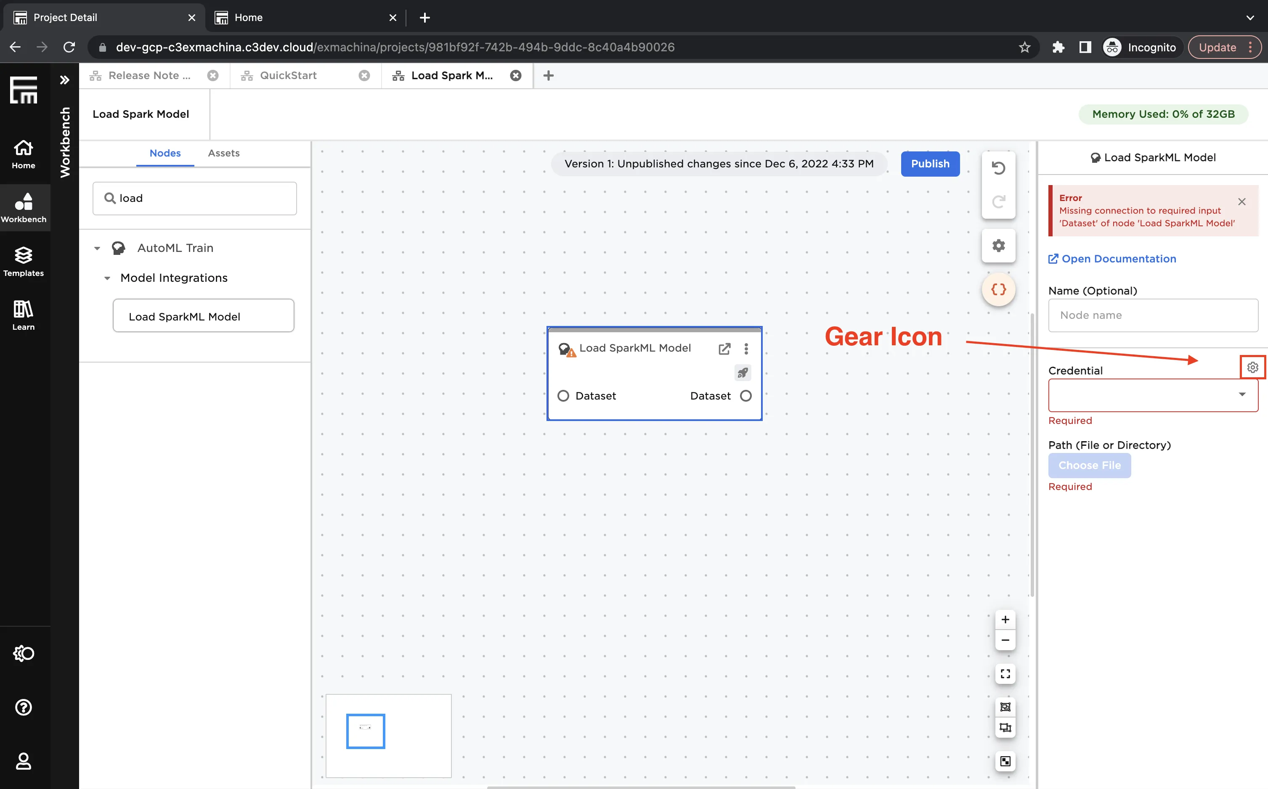Open the node in new window icon
1268x789 pixels.
click(724, 349)
